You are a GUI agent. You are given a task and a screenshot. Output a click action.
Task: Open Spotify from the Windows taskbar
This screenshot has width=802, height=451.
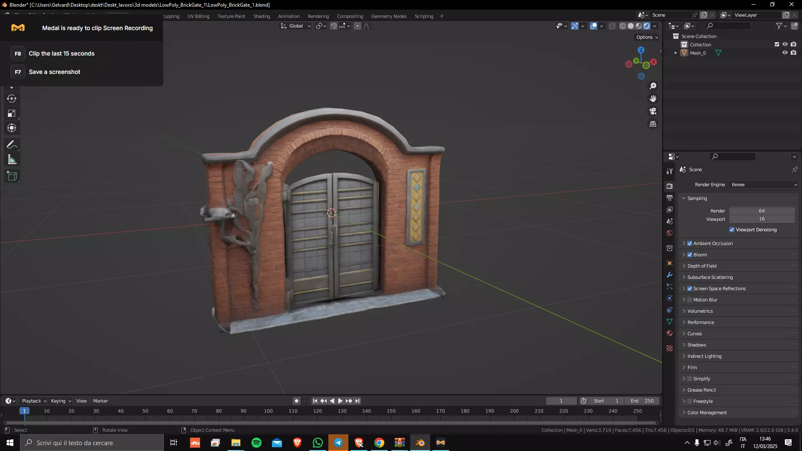[x=256, y=443]
